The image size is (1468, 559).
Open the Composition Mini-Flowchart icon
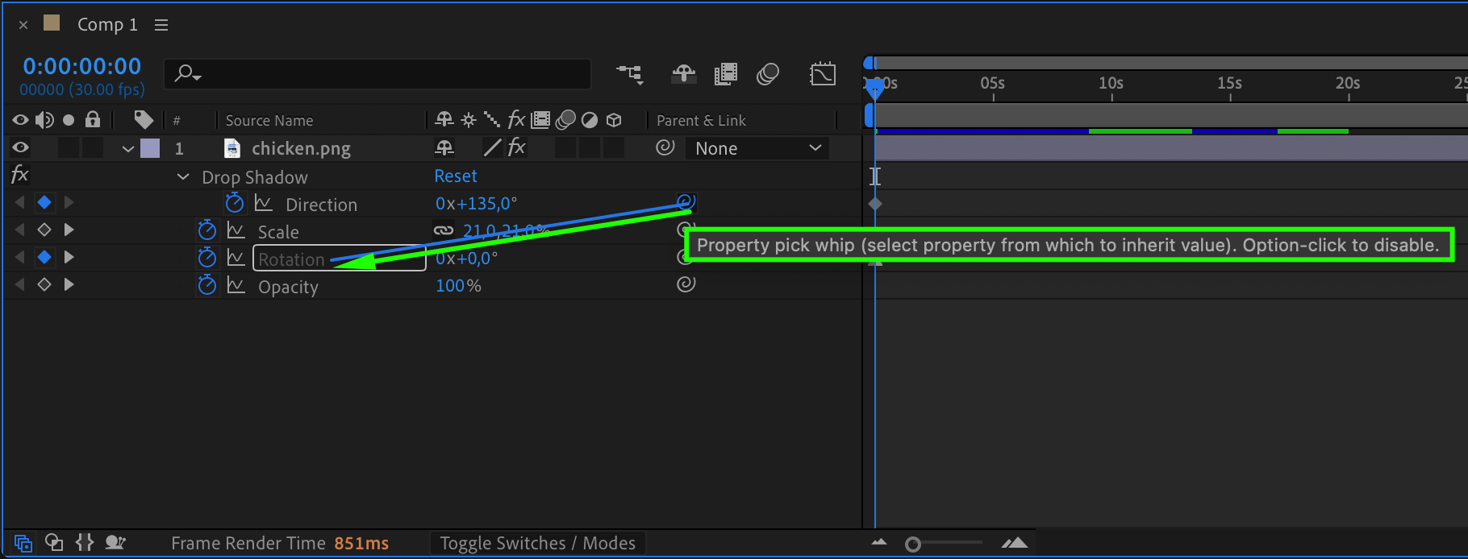point(630,74)
